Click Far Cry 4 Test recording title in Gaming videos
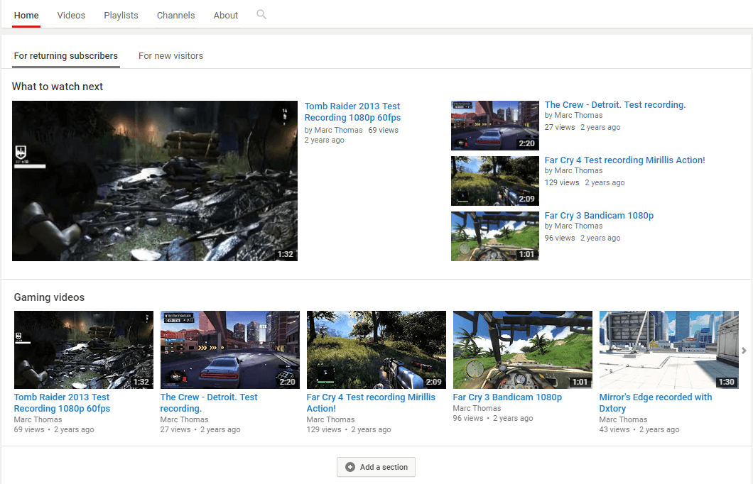Image resolution: width=753 pixels, height=484 pixels. pos(371,403)
